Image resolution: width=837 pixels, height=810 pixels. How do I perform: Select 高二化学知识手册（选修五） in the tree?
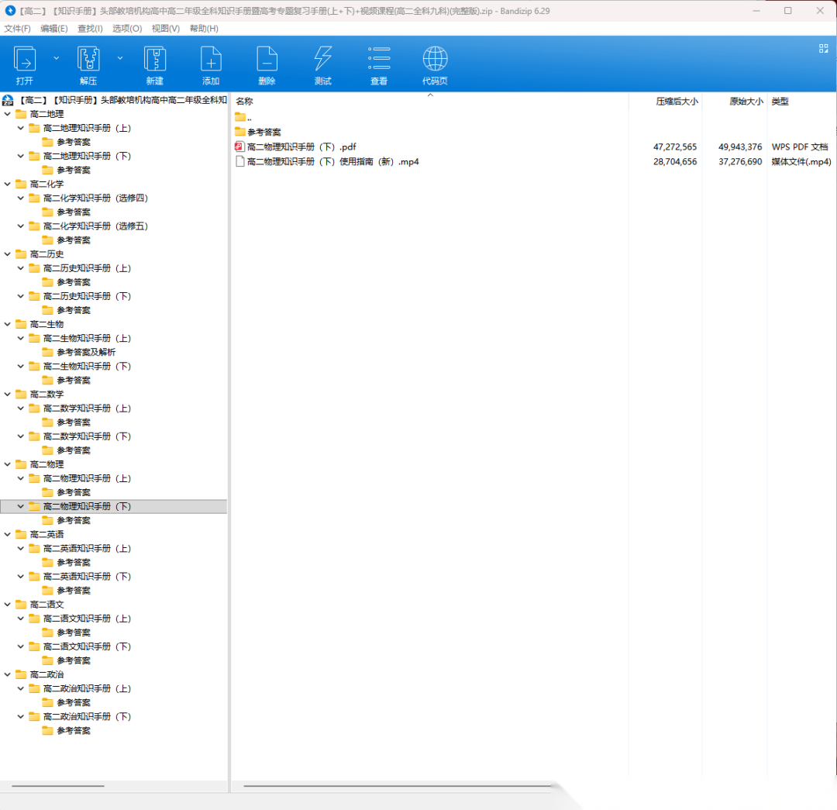pyautogui.click(x=95, y=226)
